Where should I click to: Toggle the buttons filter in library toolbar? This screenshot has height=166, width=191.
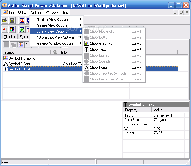14,45
